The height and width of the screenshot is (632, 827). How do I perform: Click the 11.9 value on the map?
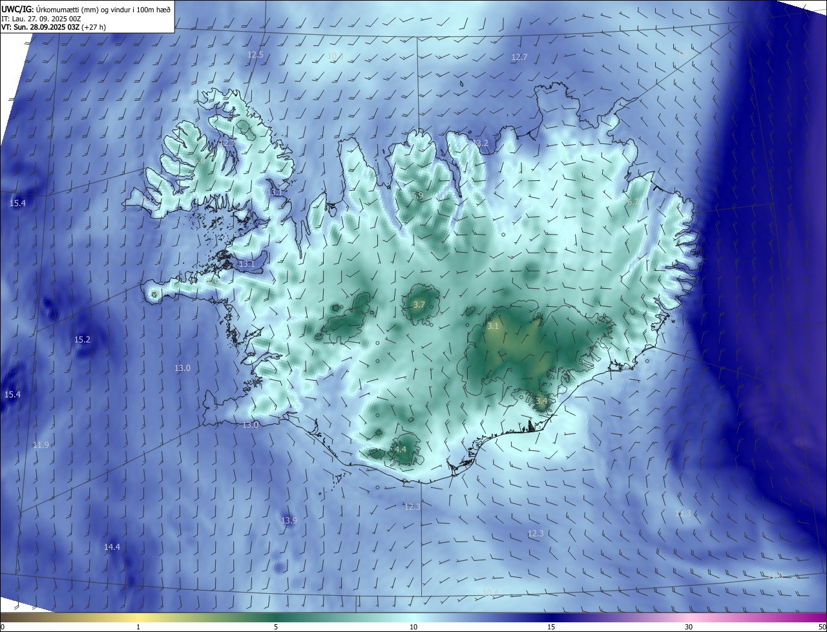pos(41,445)
